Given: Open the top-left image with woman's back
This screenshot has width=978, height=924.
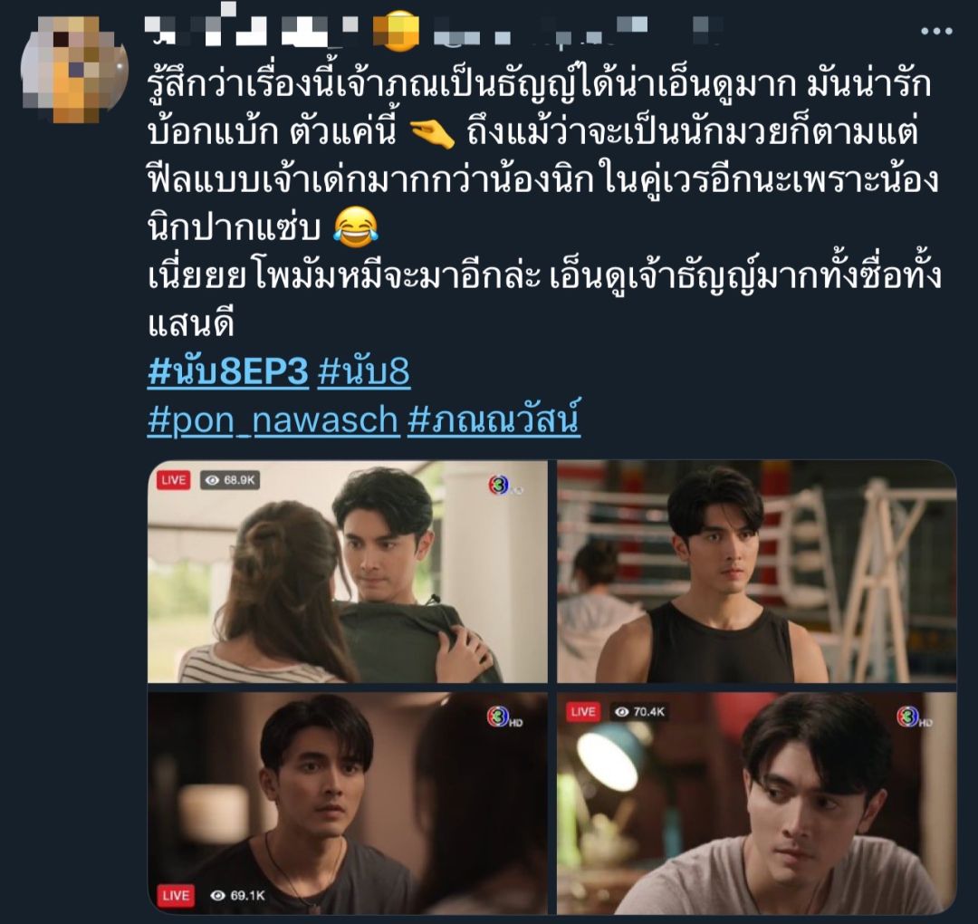Looking at the screenshot, I should click(x=348, y=572).
